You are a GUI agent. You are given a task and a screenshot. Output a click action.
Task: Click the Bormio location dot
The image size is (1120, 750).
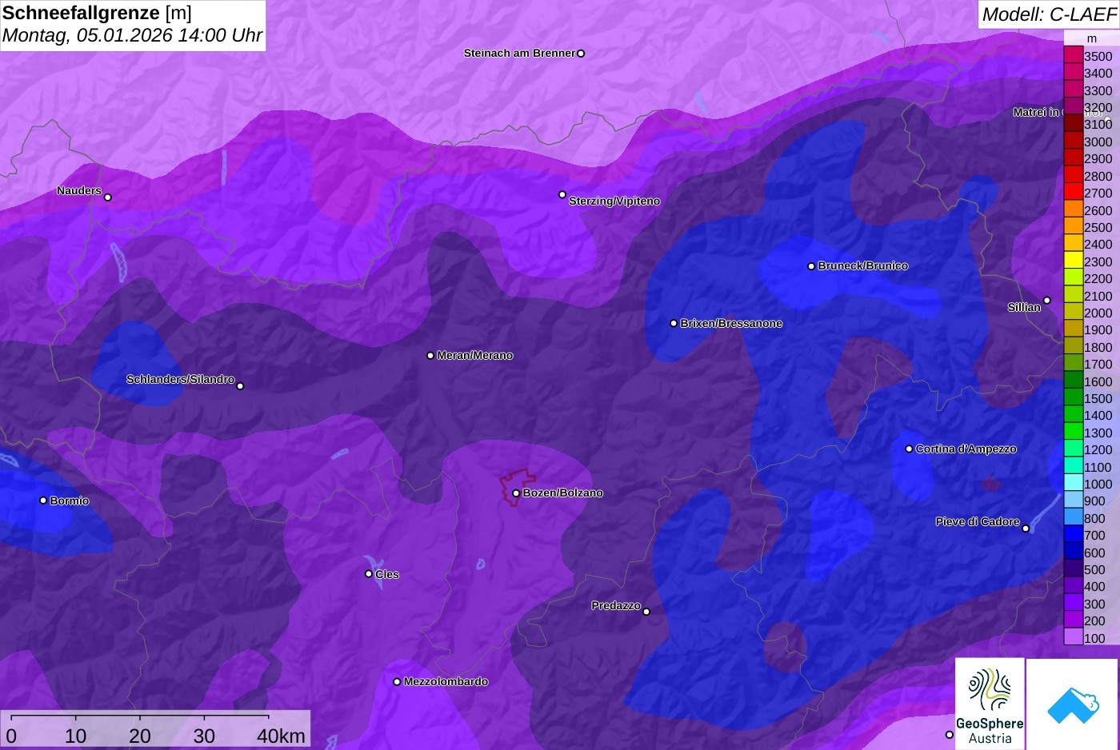[x=43, y=501]
